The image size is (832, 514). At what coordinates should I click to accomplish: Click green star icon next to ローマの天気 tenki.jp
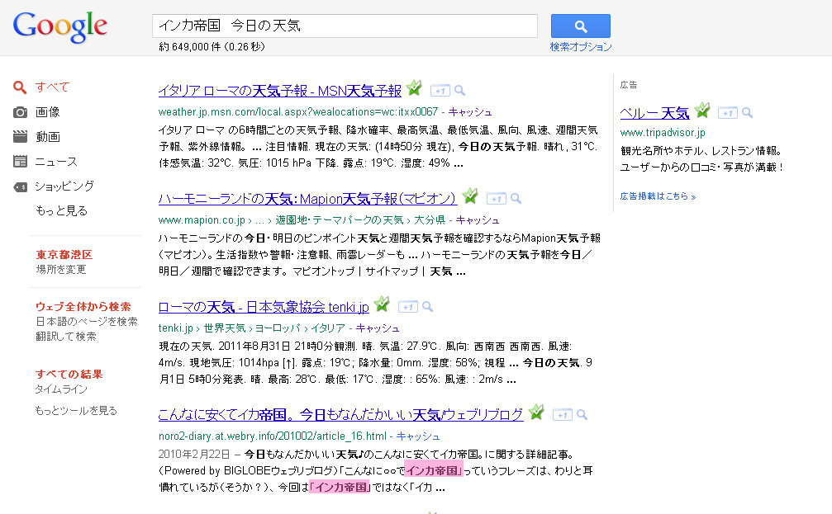381,305
